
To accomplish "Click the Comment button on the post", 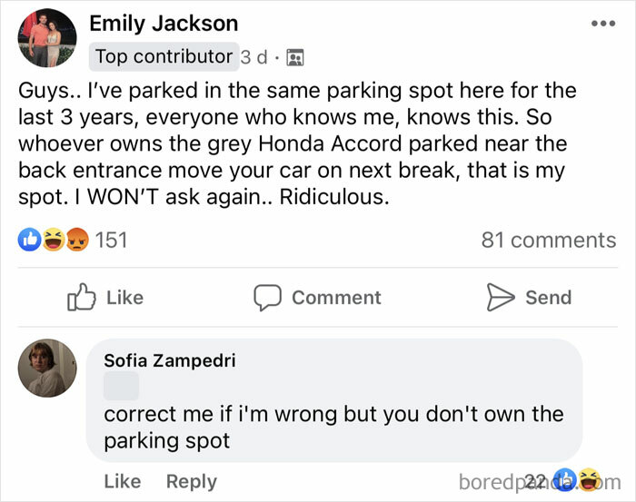I will (317, 297).
